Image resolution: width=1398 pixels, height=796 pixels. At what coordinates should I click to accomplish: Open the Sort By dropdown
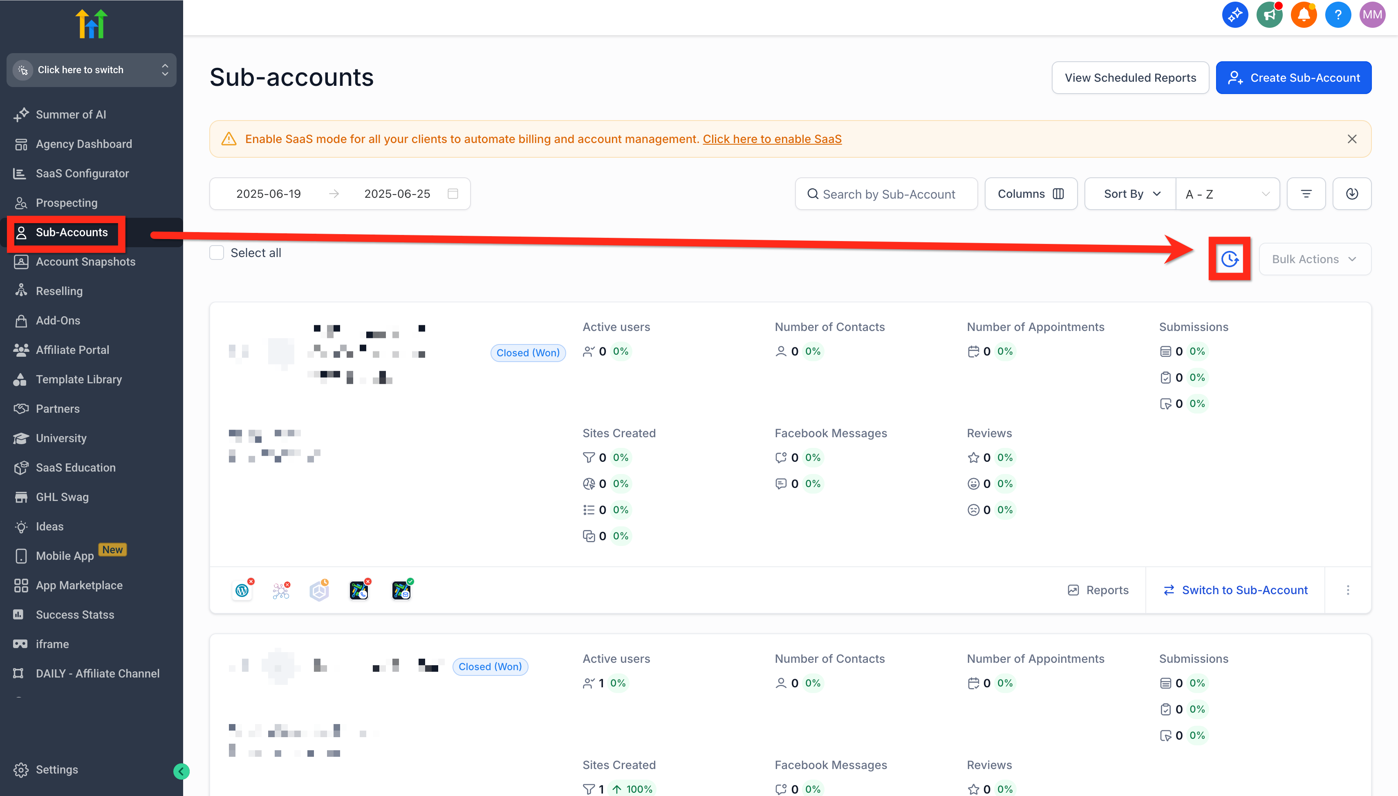(x=1130, y=194)
